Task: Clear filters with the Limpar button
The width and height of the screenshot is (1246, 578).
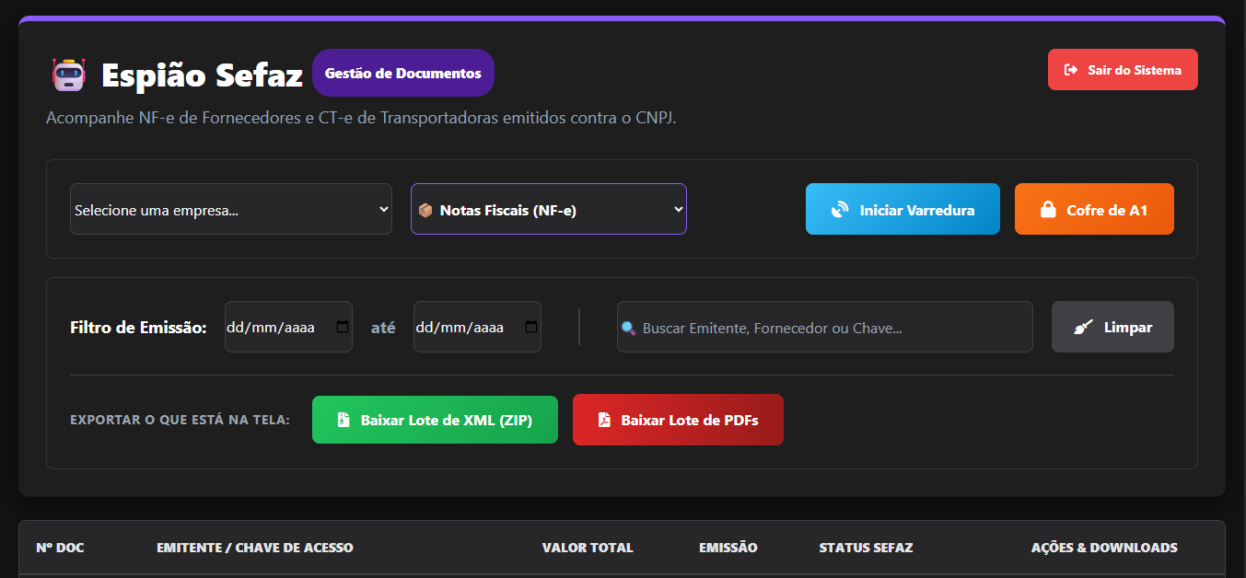Action: pos(1112,327)
